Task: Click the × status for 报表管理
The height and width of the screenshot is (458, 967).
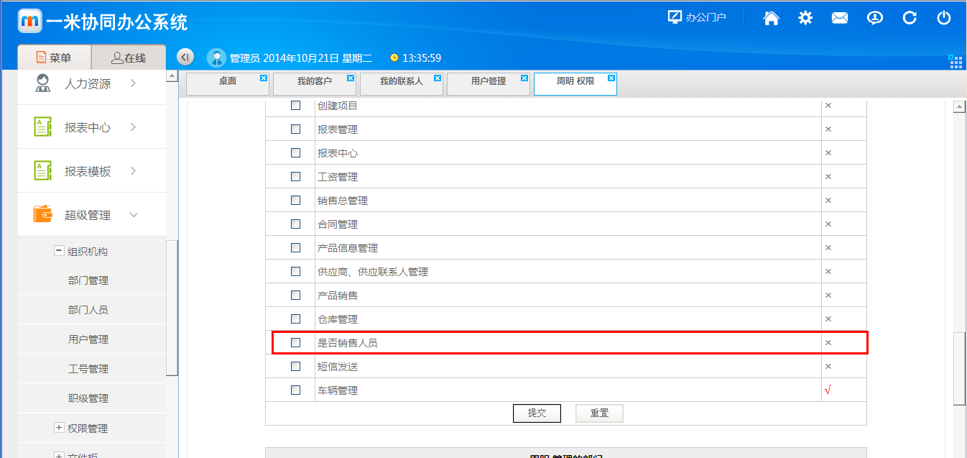Action: (828, 129)
